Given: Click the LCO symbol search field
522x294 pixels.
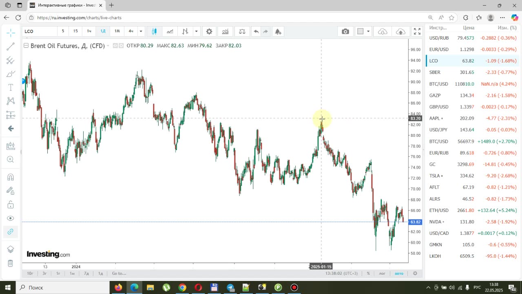Looking at the screenshot, I should coord(39,31).
